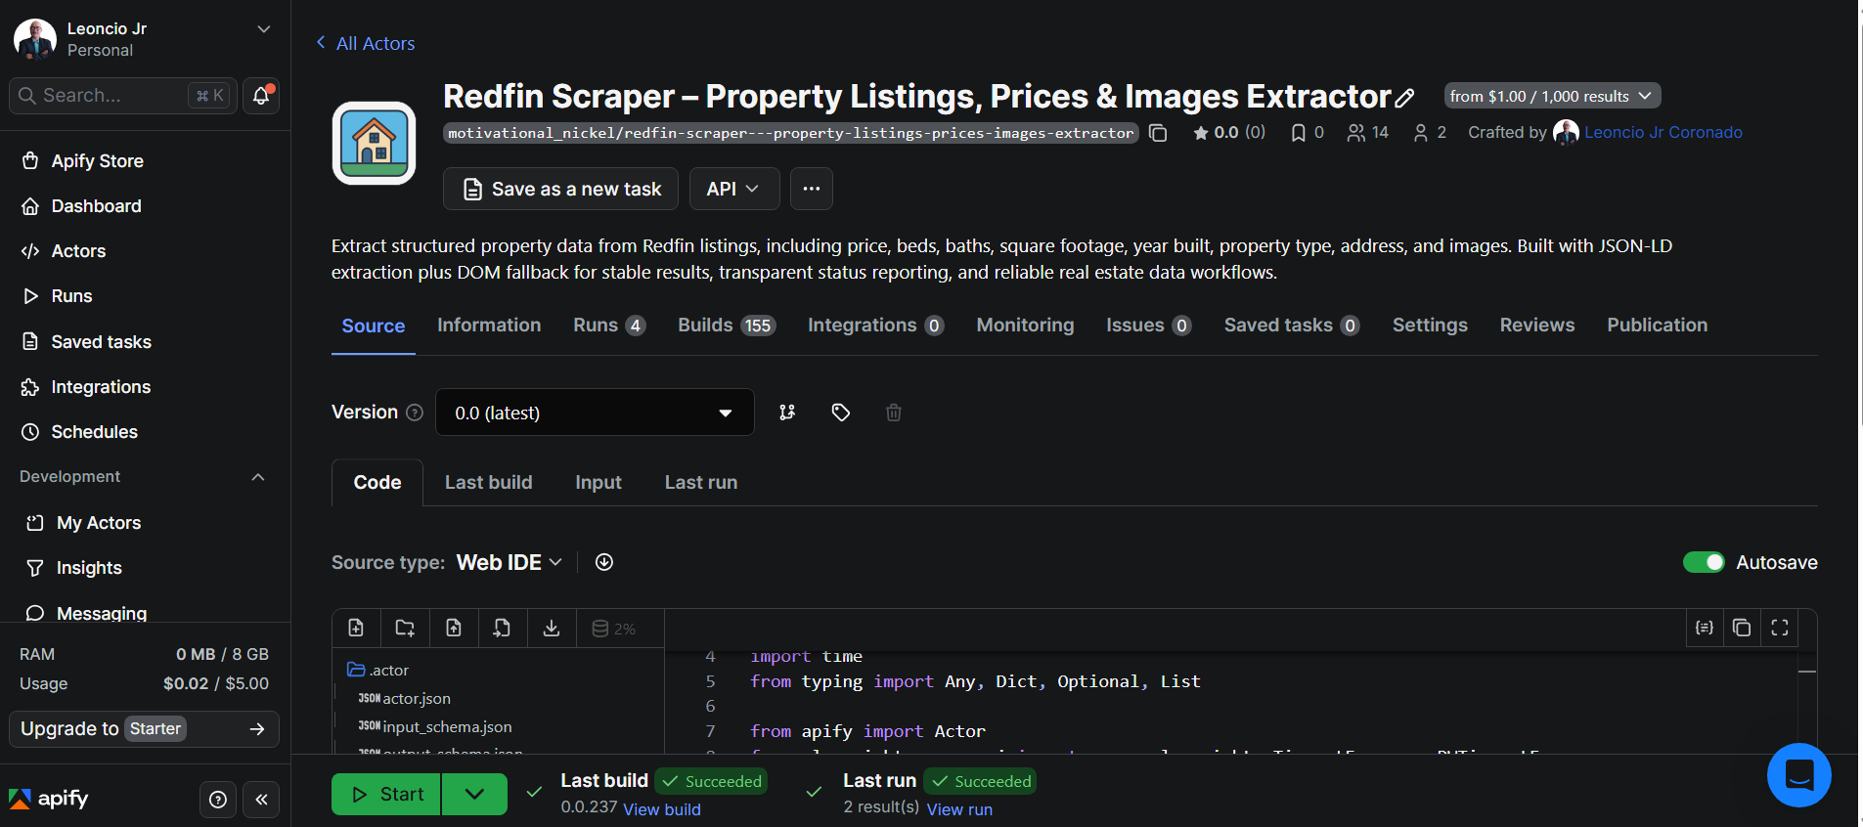Image resolution: width=1863 pixels, height=827 pixels.
Task: Click the bookmark count icon
Action: [1299, 133]
